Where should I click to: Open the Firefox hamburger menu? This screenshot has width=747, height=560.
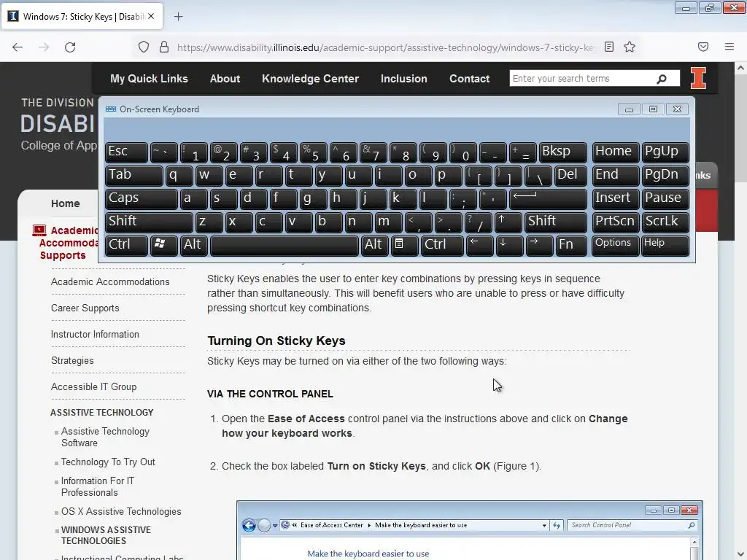[729, 47]
